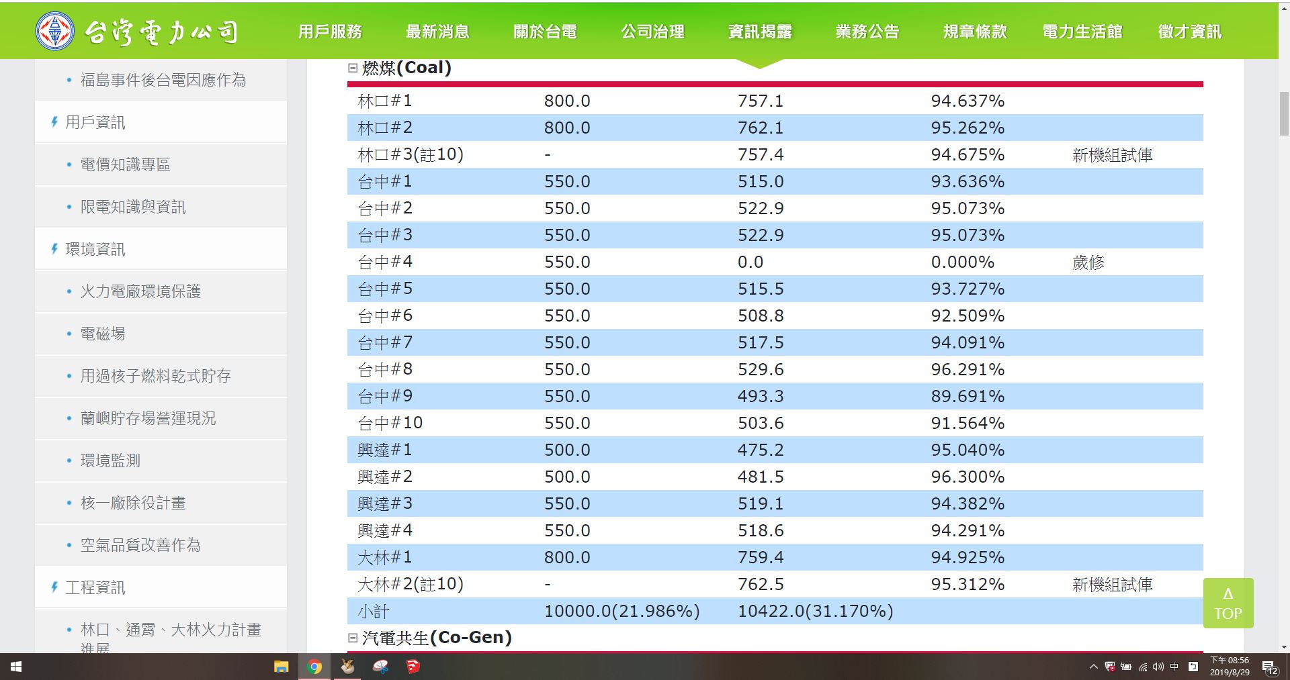
Task: Click the 台中#9 output 493.3
Action: click(x=761, y=396)
